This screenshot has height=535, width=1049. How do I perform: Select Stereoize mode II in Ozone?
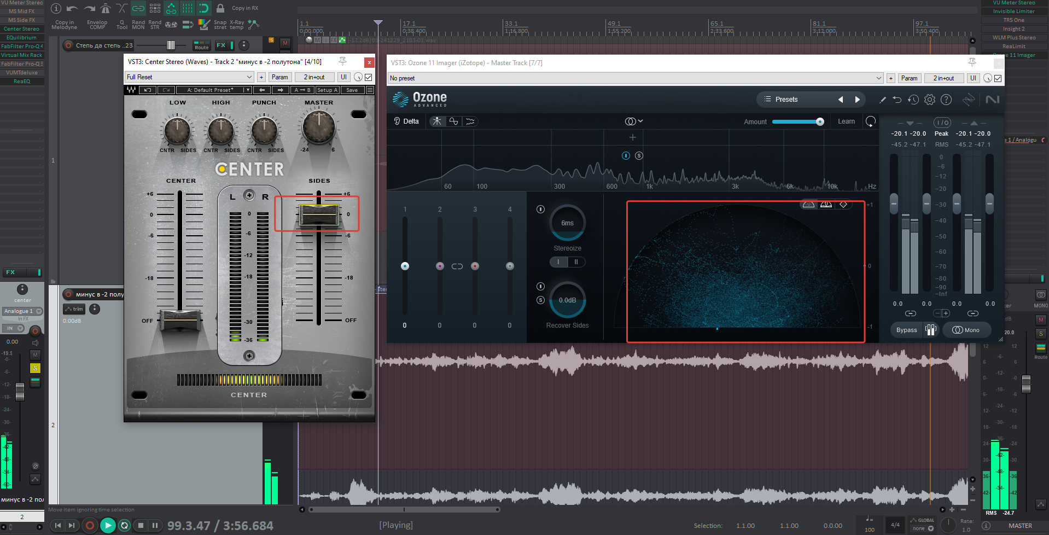point(576,262)
